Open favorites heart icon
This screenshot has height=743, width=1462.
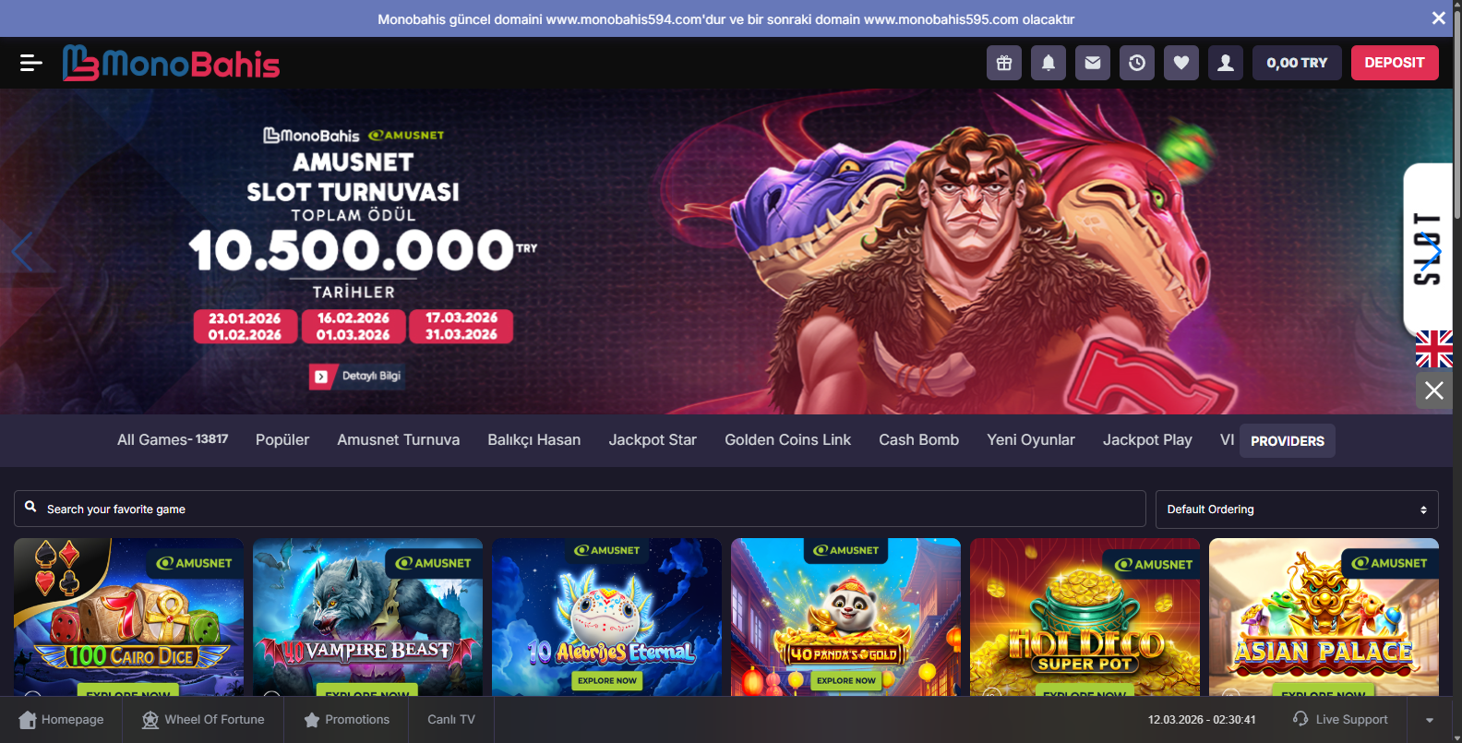coord(1181,63)
